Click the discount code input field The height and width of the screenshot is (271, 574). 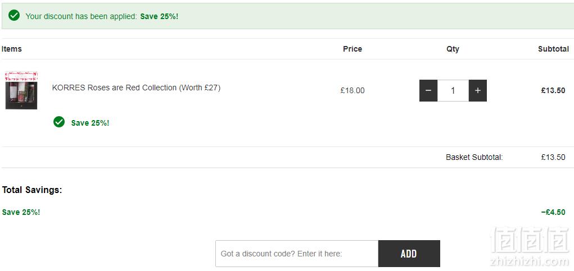click(x=297, y=254)
